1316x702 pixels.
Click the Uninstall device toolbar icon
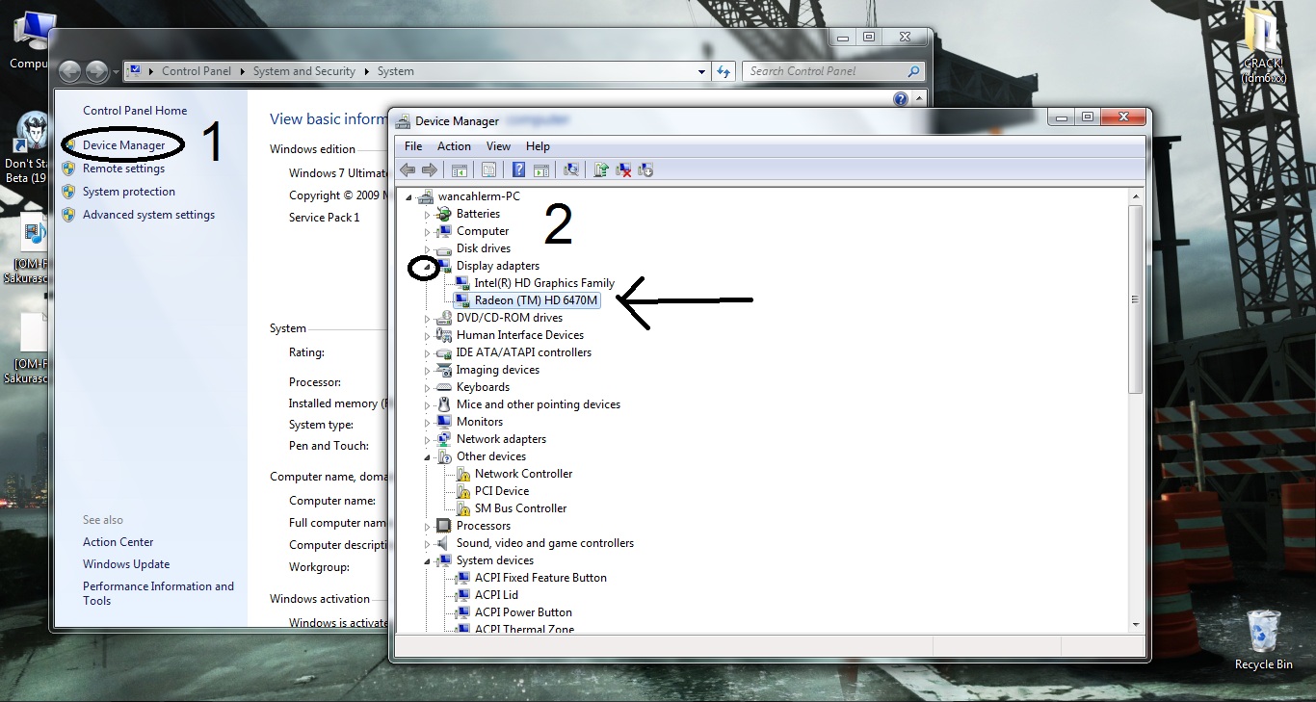pyautogui.click(x=624, y=170)
